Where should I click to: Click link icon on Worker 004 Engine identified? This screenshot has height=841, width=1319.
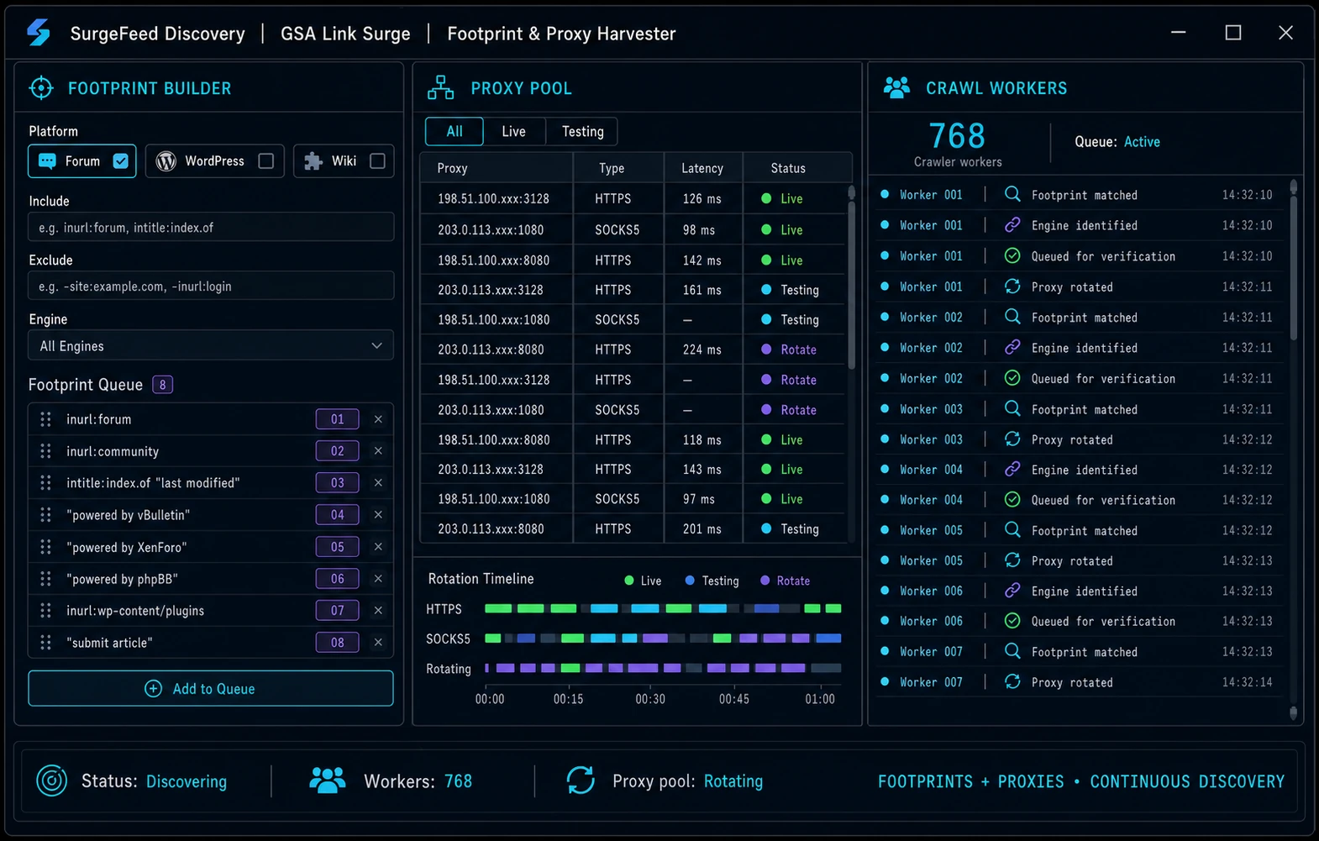(1013, 469)
